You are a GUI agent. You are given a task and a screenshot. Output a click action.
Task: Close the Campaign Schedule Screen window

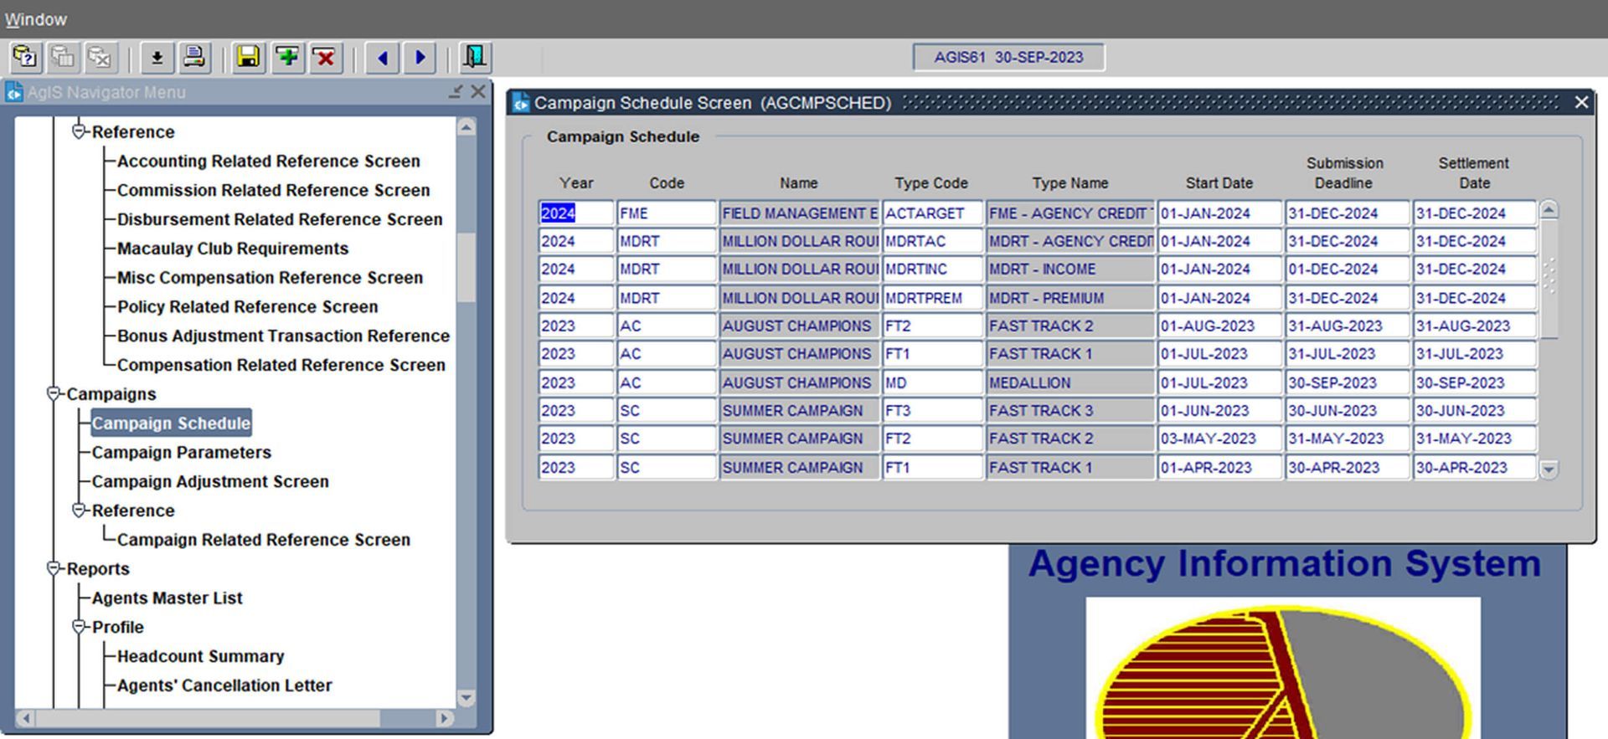[1581, 102]
